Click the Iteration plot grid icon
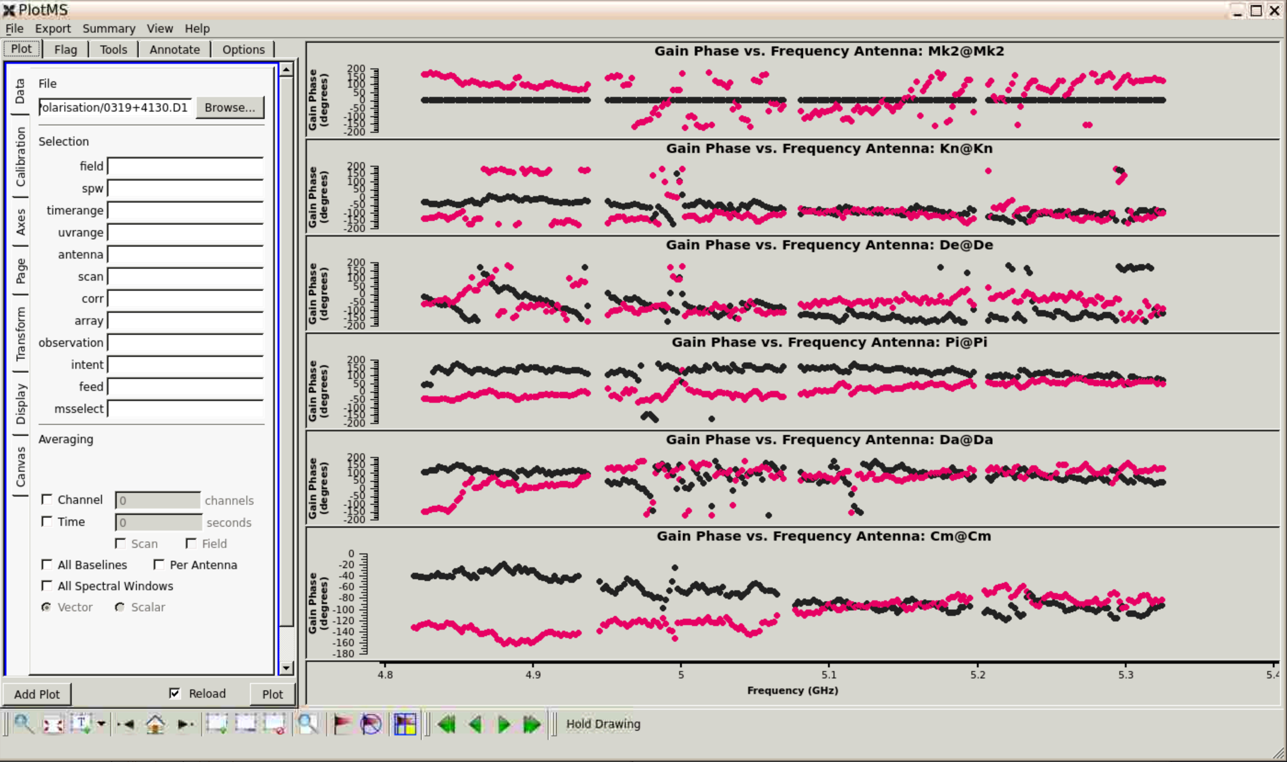 [405, 724]
